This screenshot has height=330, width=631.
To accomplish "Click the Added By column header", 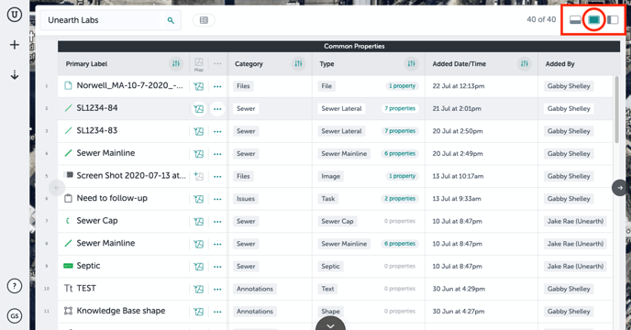I will (559, 64).
